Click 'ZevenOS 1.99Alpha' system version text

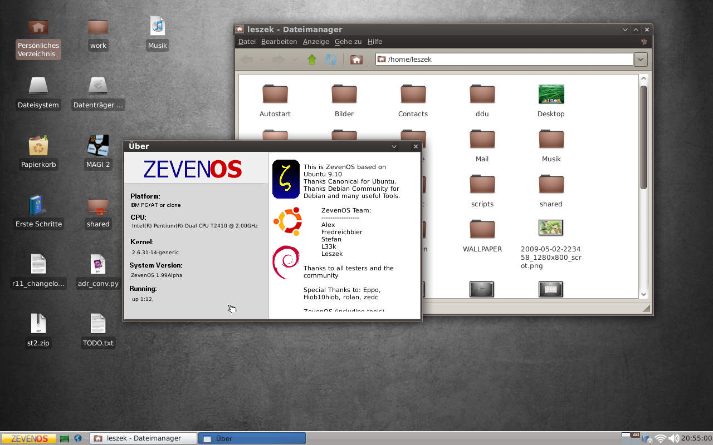tap(157, 275)
